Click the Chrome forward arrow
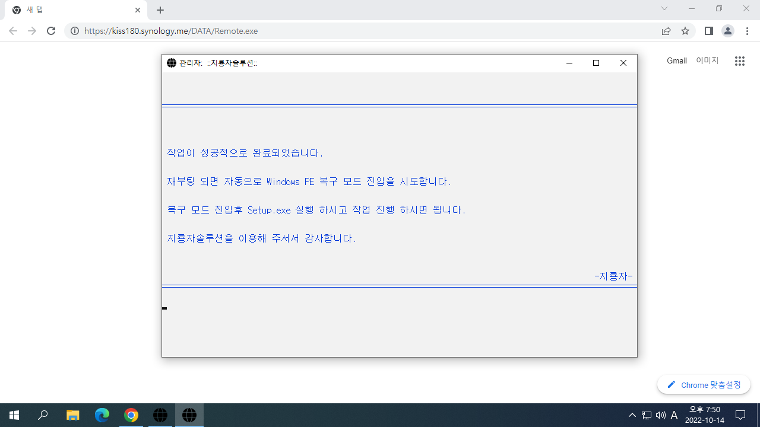 [32, 31]
